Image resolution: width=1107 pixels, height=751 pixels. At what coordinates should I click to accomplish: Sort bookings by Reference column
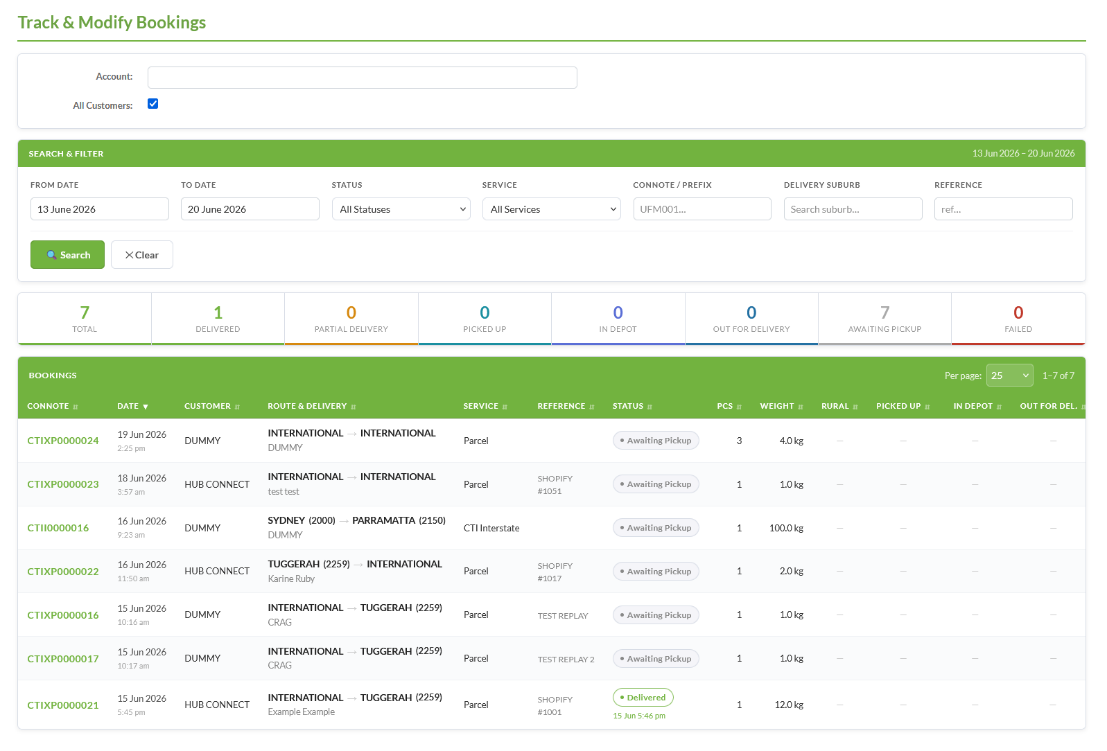(566, 406)
